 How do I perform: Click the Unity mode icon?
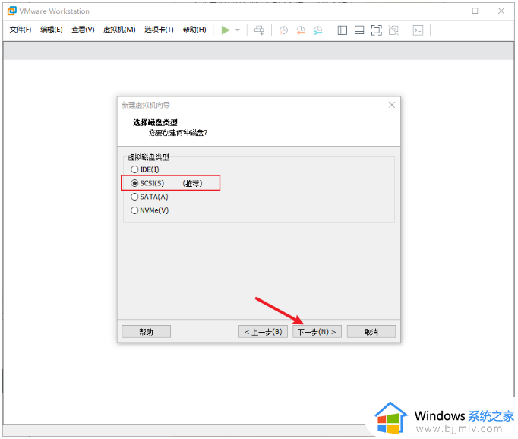[x=393, y=30]
